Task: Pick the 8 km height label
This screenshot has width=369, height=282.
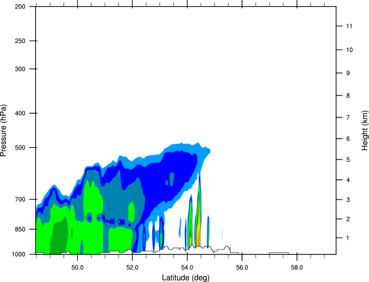Action: [x=348, y=95]
